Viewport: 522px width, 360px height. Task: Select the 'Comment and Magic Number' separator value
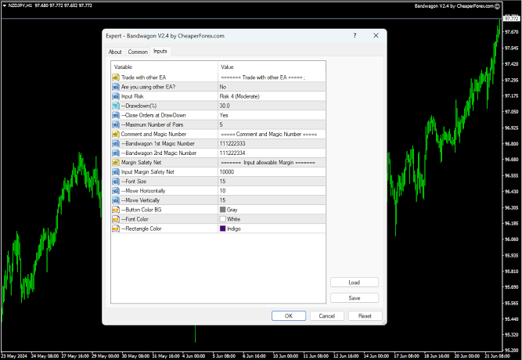(272, 134)
